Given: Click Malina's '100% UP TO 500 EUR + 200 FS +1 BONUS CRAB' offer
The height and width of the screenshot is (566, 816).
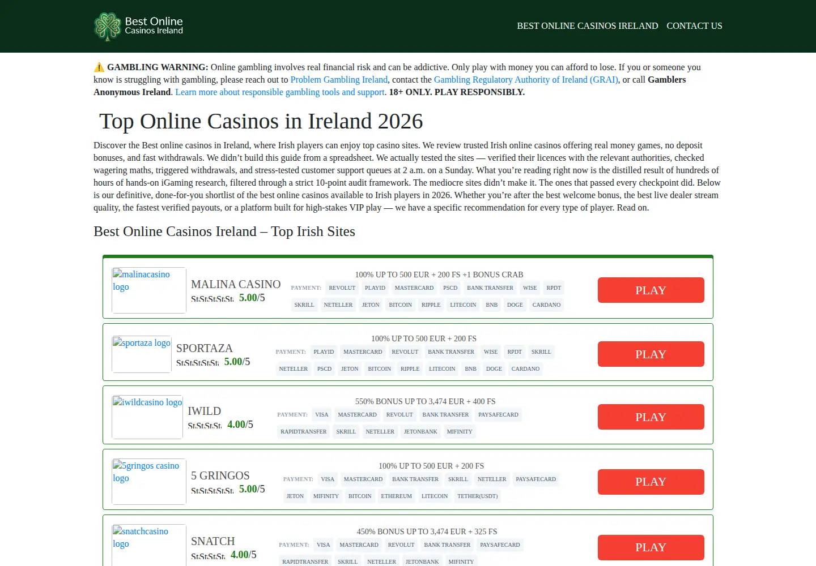Looking at the screenshot, I should [x=439, y=275].
